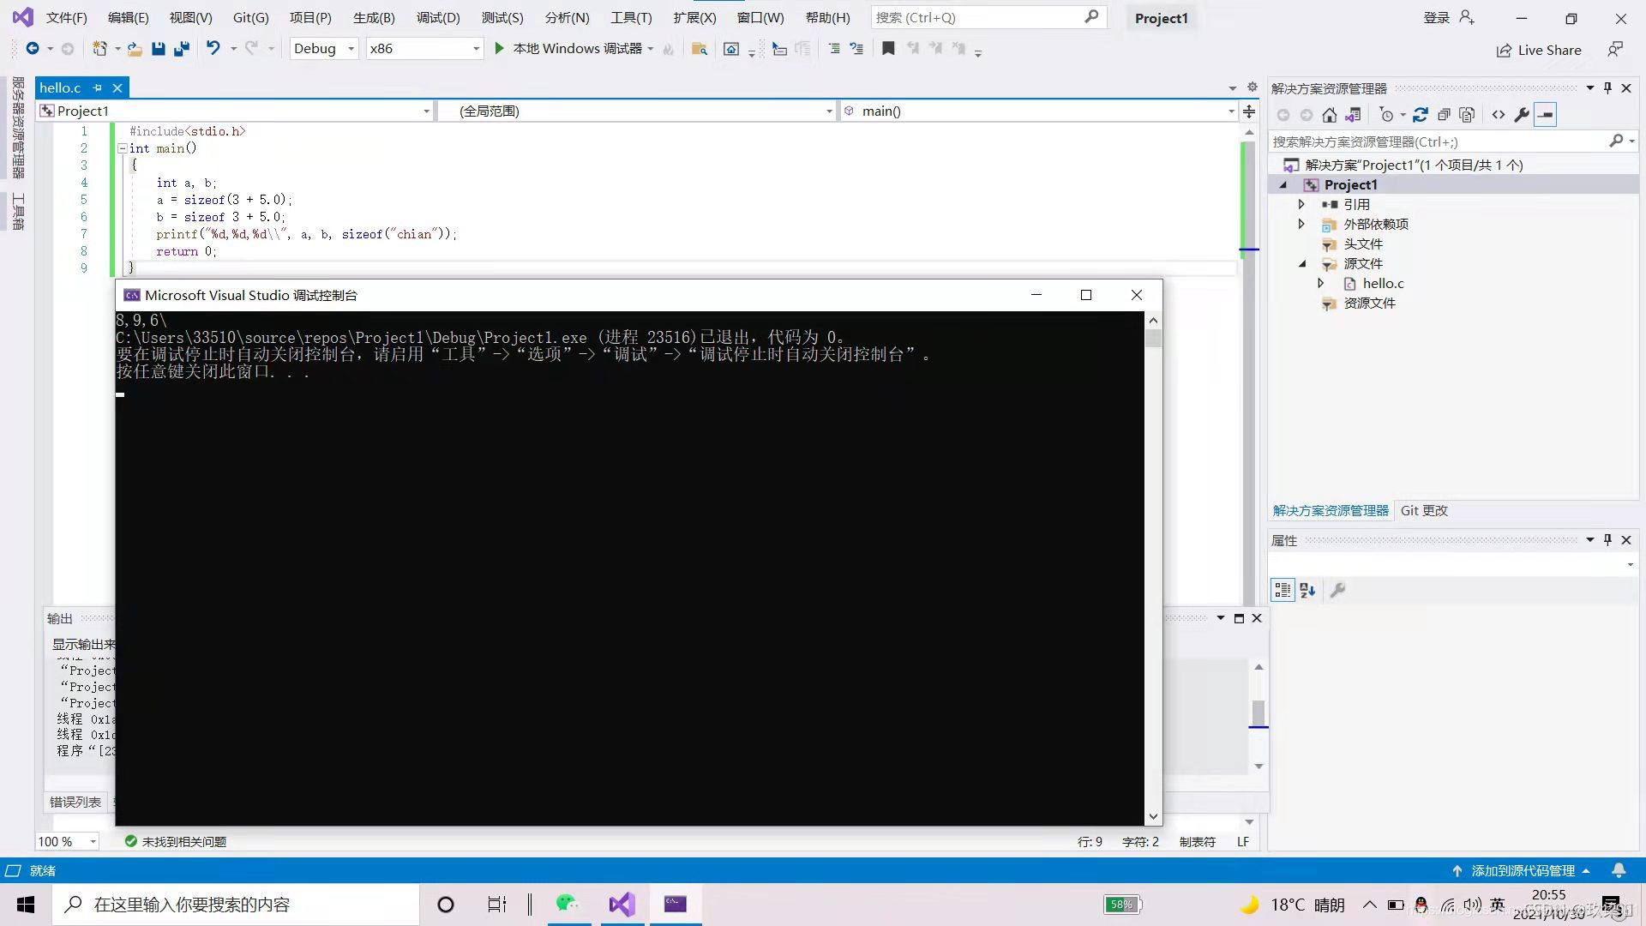Open the x86 platform dropdown
The image size is (1646, 926).
tap(476, 49)
